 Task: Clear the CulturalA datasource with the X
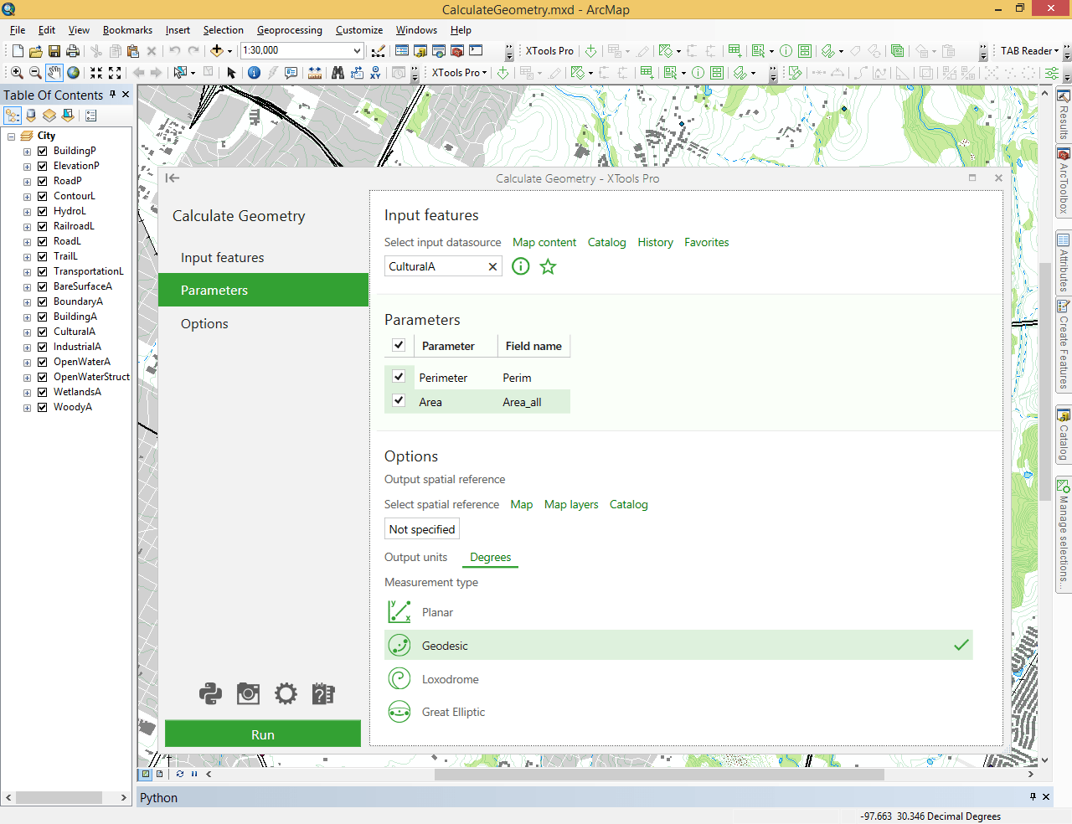coord(492,266)
